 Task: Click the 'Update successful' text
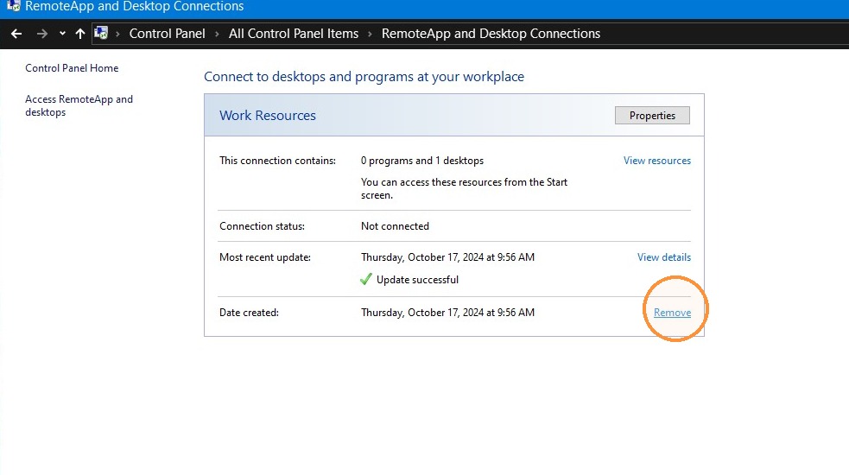(417, 280)
